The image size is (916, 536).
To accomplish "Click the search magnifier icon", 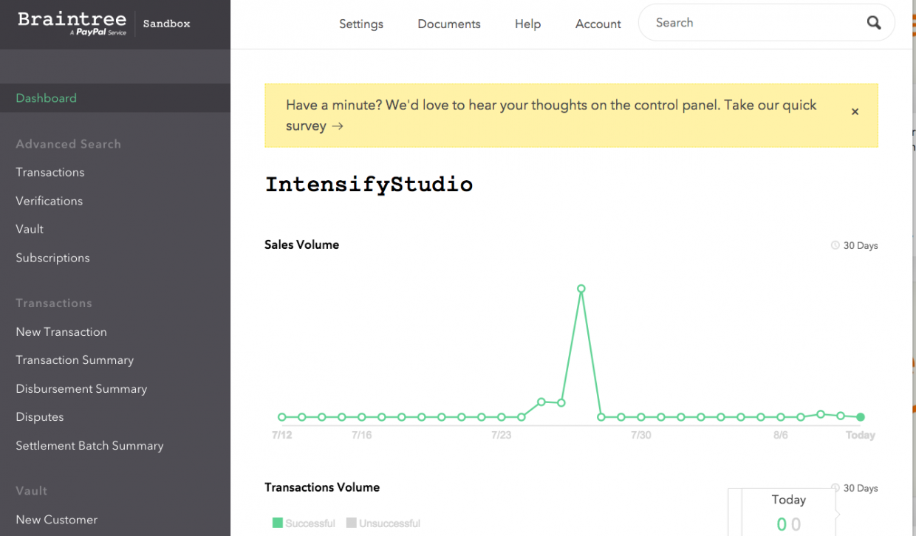I will (x=874, y=23).
